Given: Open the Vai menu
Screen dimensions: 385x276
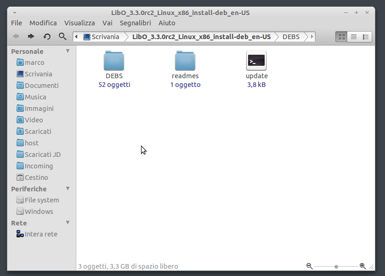Looking at the screenshot, I should coord(108,23).
